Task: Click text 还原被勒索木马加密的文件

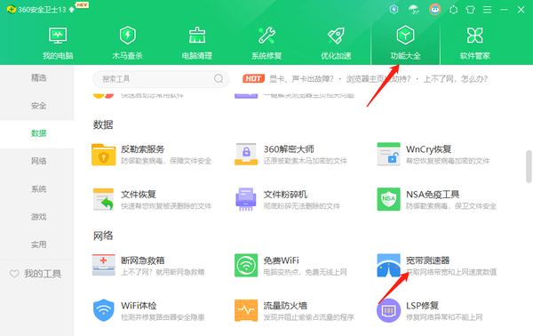Action: 306,161
